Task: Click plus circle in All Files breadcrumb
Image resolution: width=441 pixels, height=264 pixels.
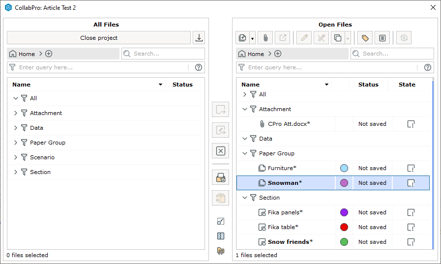Action: click(x=49, y=54)
